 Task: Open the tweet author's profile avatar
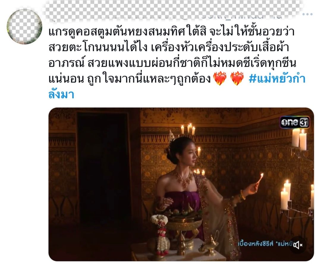point(24,27)
